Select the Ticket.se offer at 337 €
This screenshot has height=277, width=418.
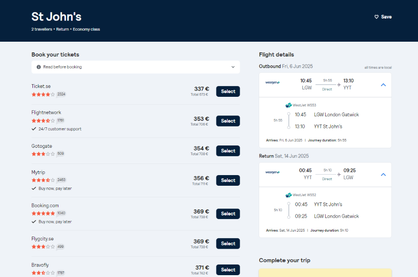pos(228,91)
